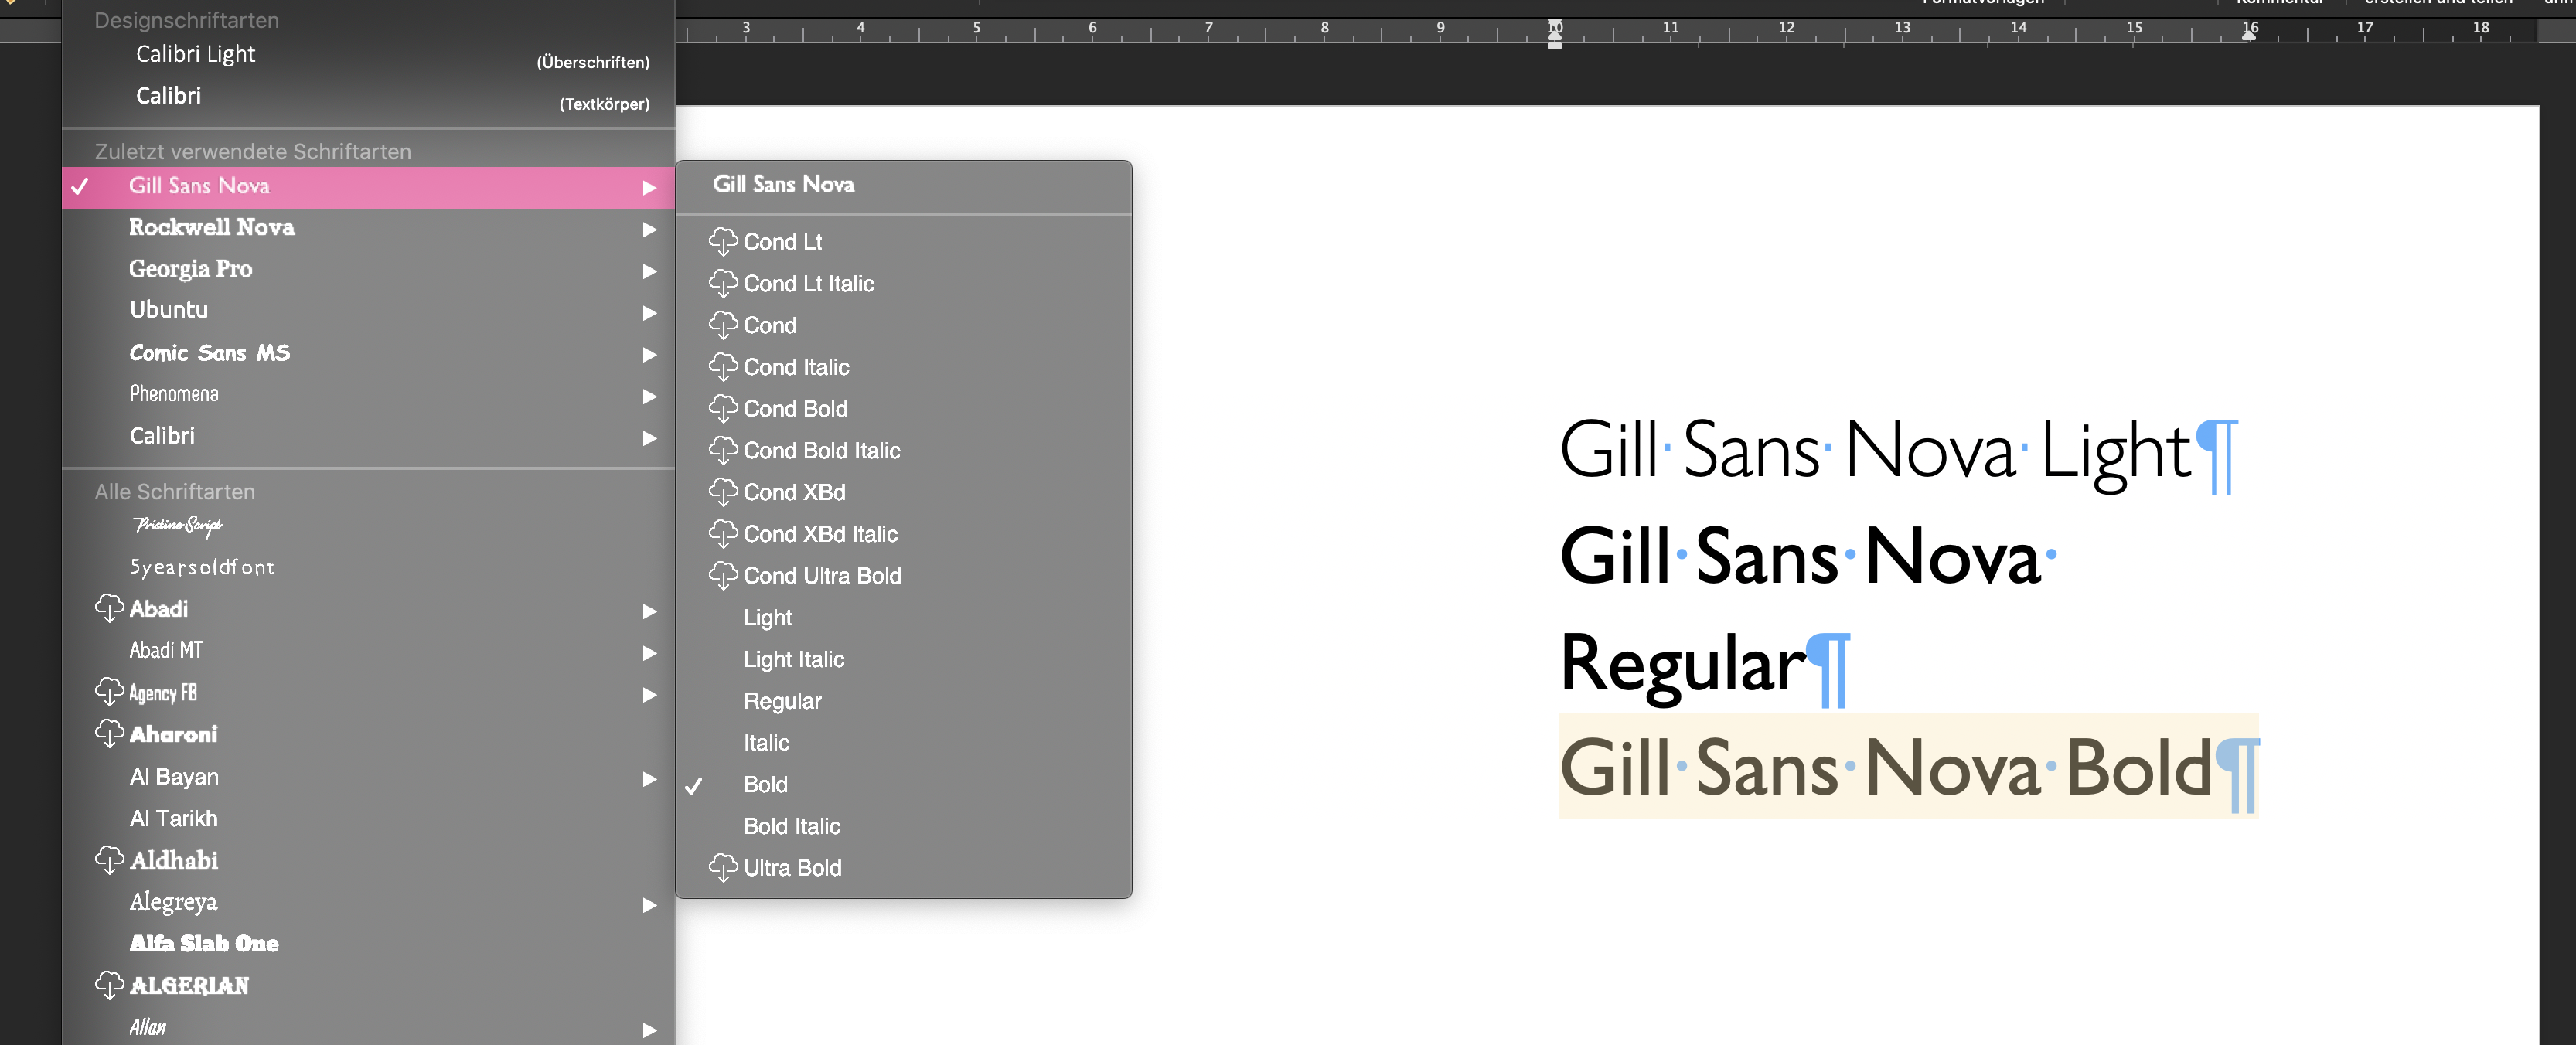
Task: Click the cloud download icon next to Agency FB
Action: (109, 692)
